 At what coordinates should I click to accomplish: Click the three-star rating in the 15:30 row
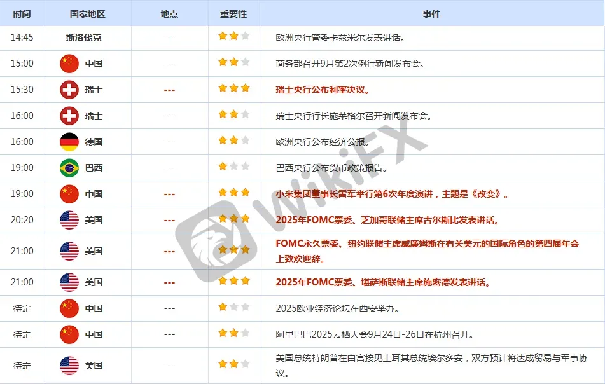pos(234,88)
